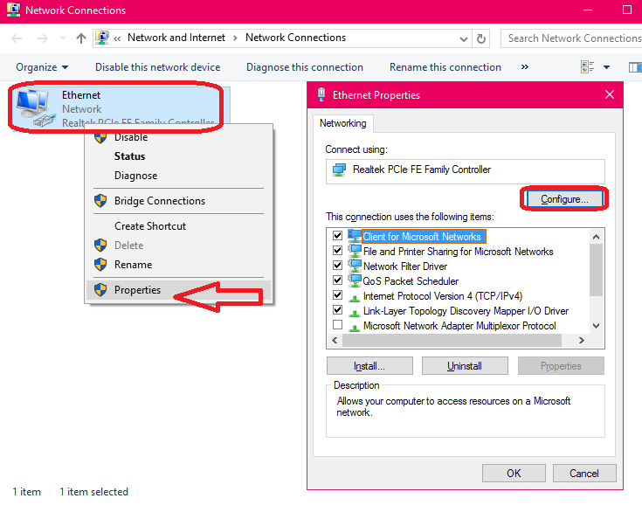642x512 pixels.
Task: Click the shield icon next to Bridge Connections
Action: pos(100,201)
